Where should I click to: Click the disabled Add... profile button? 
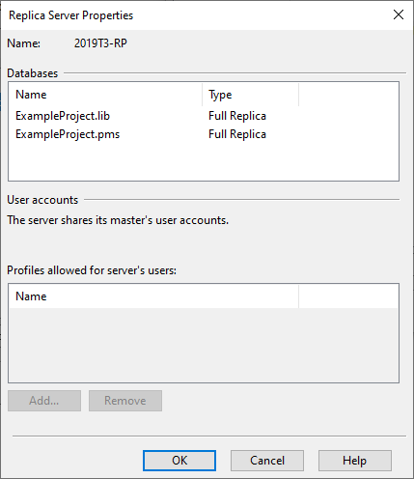pyautogui.click(x=44, y=401)
